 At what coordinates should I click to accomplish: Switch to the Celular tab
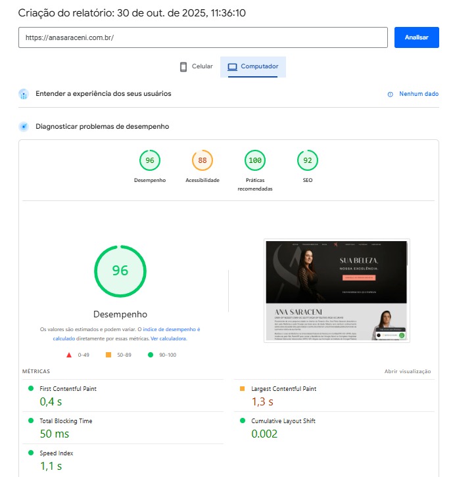click(x=196, y=67)
